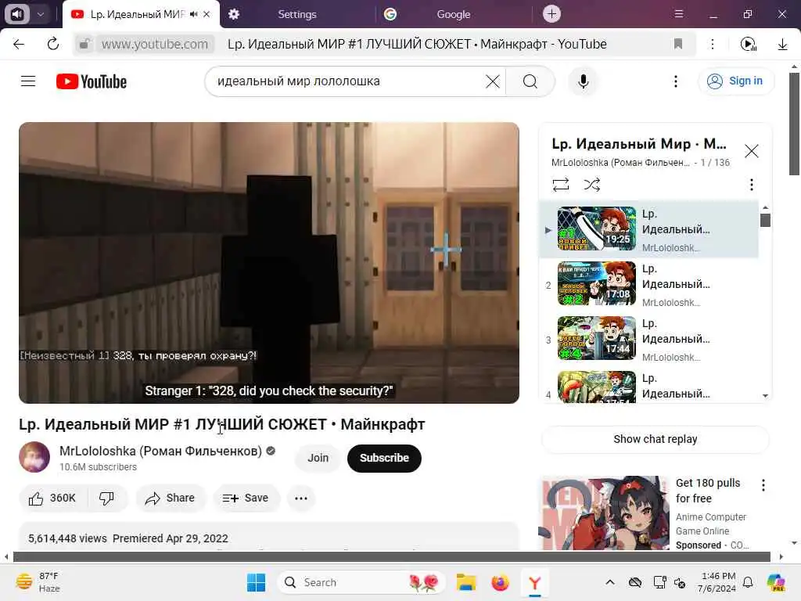
Task: Click the www.youtube.com address field
Action: click(154, 44)
